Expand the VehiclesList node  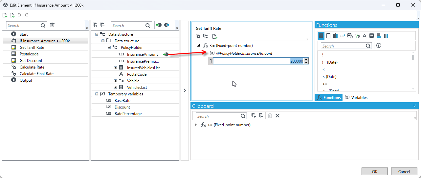click(116, 87)
